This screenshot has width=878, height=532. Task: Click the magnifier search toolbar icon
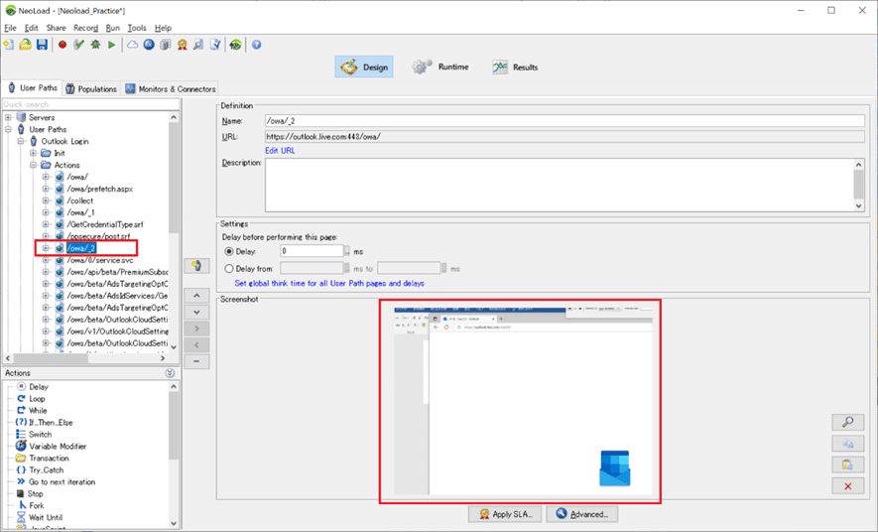click(x=198, y=45)
